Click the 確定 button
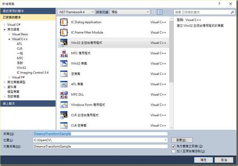Screen dimensions: 238x166 coord(203,160)
